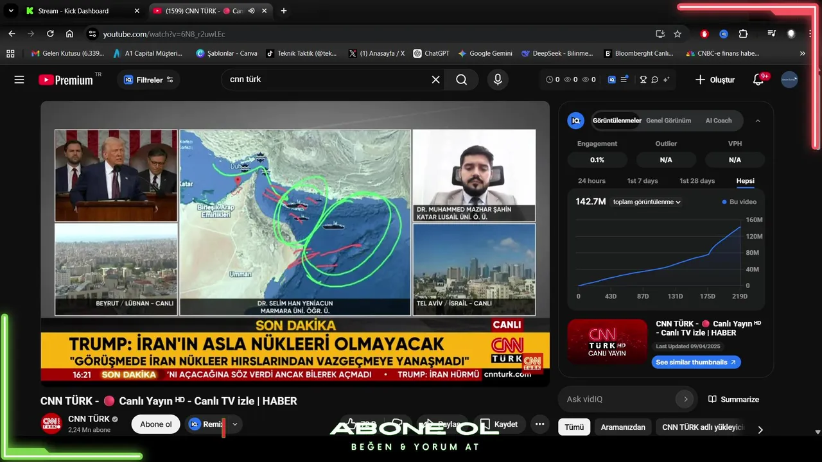
Task: Open the Gelen Kutusu Gmail bookmark
Action: (68, 53)
